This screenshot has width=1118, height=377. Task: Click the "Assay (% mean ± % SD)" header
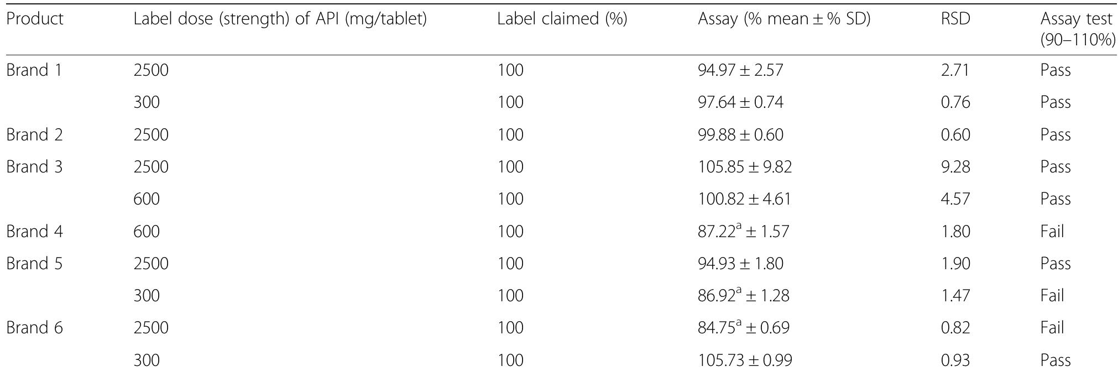pyautogui.click(x=783, y=19)
